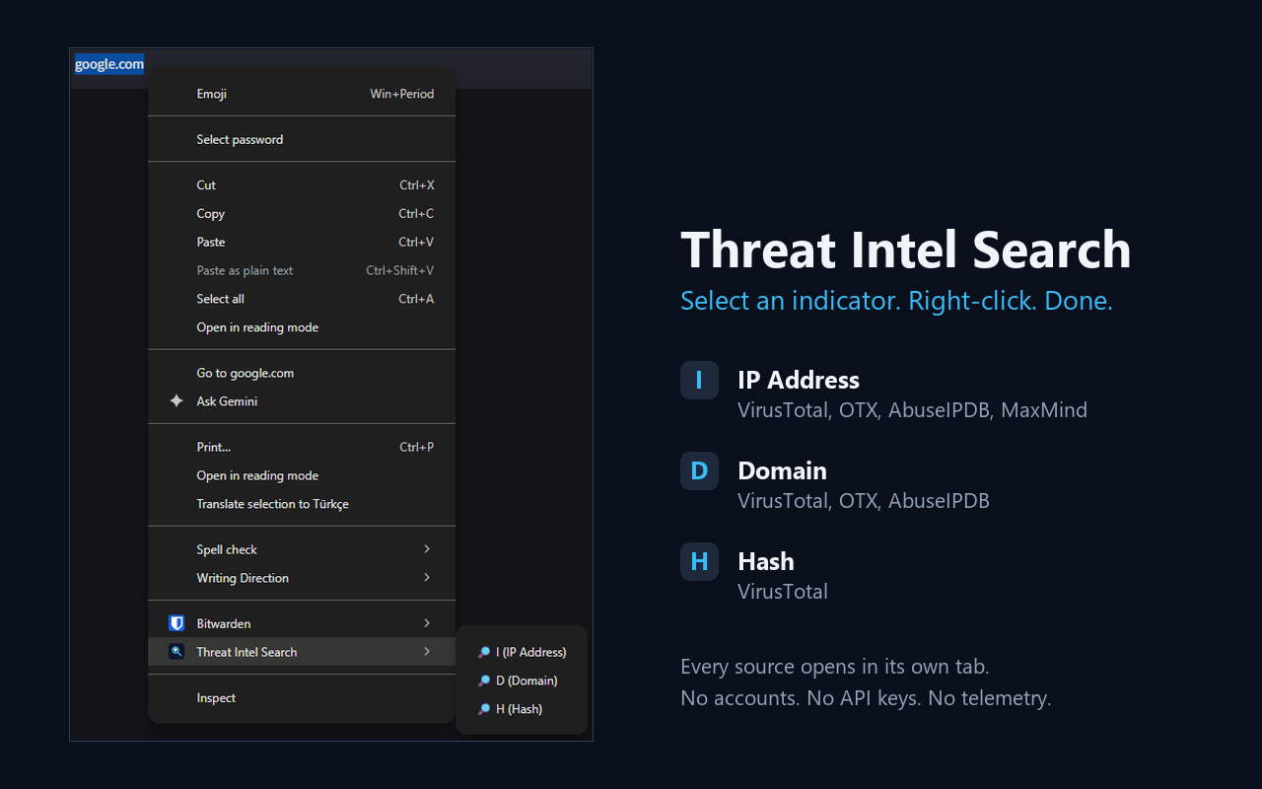This screenshot has width=1262, height=789.
Task: Expand the Threat Intel Search submenu arrow
Action: pyautogui.click(x=427, y=652)
